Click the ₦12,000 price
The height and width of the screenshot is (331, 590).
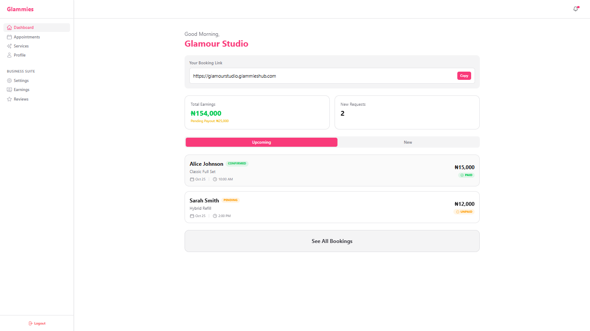pos(465,204)
